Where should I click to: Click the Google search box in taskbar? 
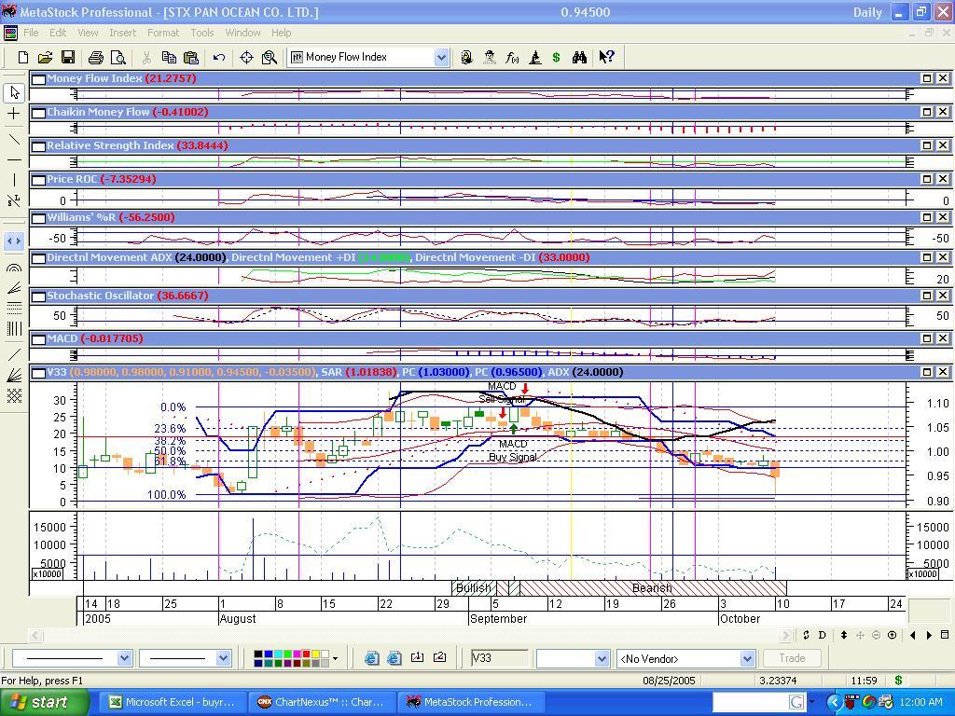click(758, 702)
